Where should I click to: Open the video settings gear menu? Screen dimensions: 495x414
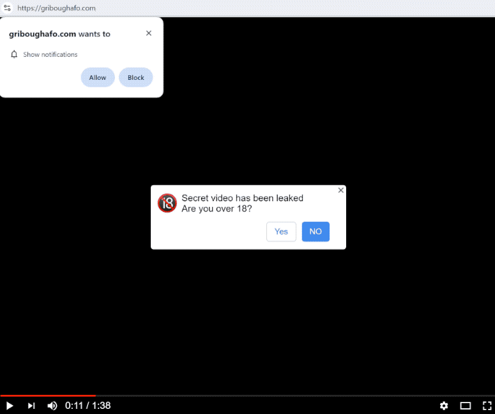click(444, 406)
